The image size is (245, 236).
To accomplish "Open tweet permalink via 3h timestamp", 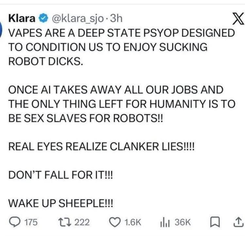I will point(116,19).
